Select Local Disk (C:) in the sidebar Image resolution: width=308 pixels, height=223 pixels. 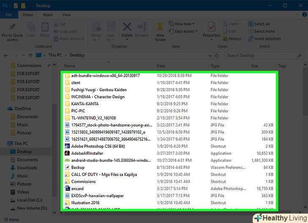pos(28,200)
